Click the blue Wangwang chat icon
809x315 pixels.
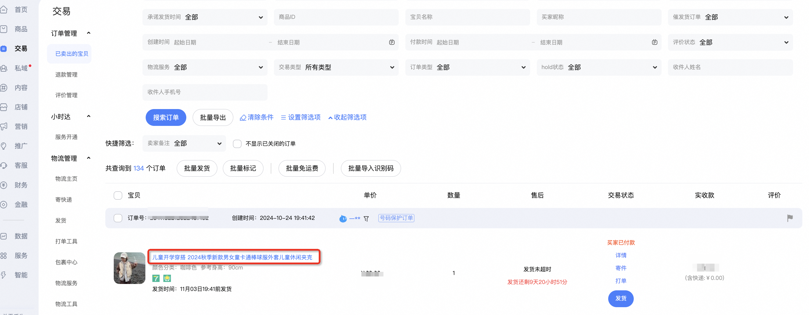(343, 218)
